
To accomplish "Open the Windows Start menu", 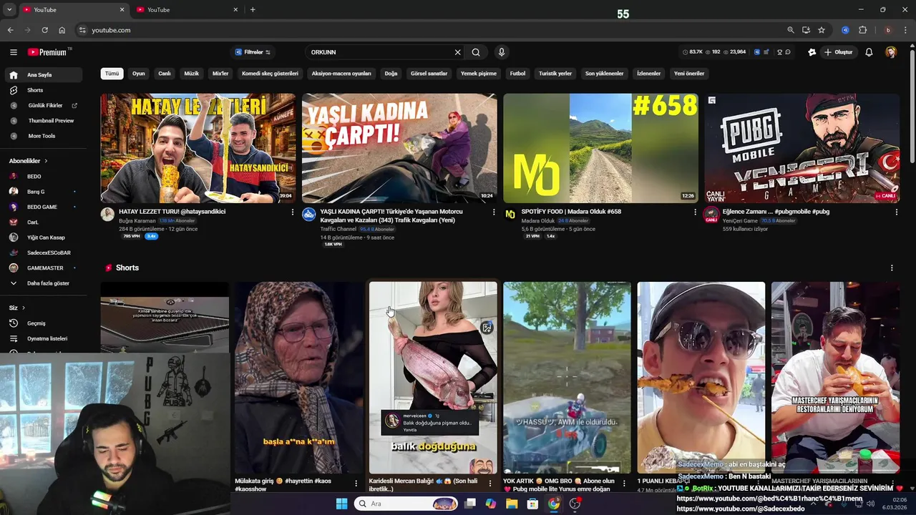I will tap(341, 504).
